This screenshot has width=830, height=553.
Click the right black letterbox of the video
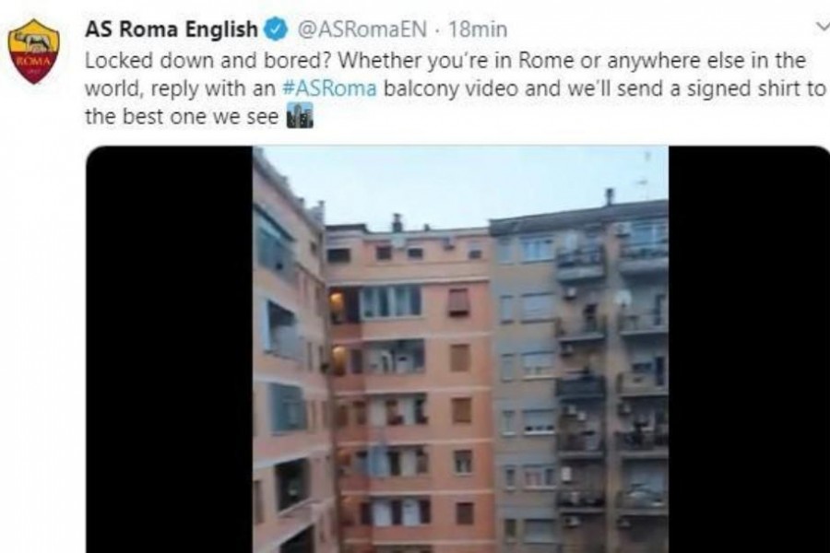click(x=749, y=349)
